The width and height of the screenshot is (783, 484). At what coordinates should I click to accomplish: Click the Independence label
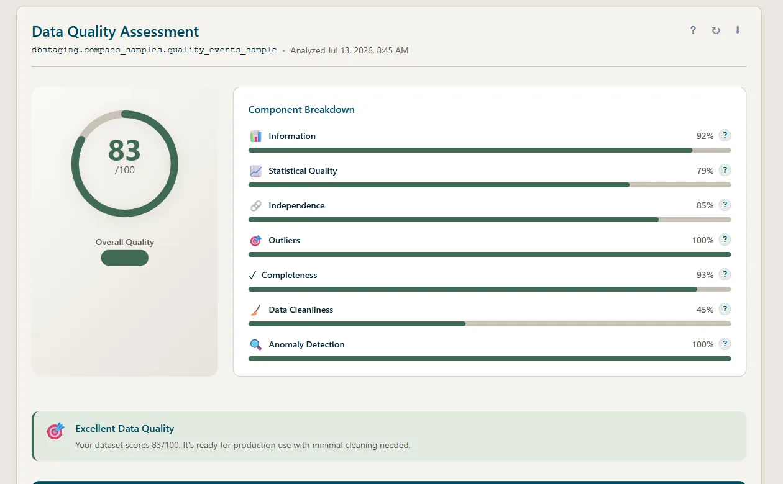296,205
